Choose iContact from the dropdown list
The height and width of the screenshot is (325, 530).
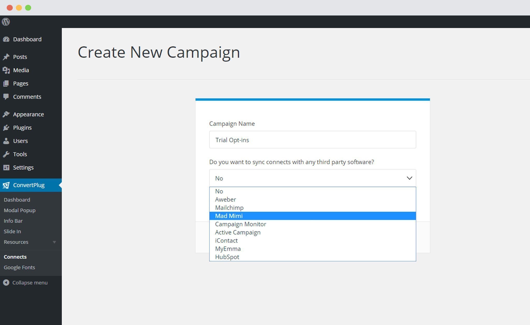point(313,241)
